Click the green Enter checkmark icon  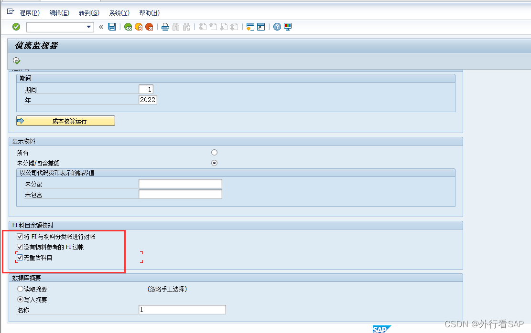point(16,27)
